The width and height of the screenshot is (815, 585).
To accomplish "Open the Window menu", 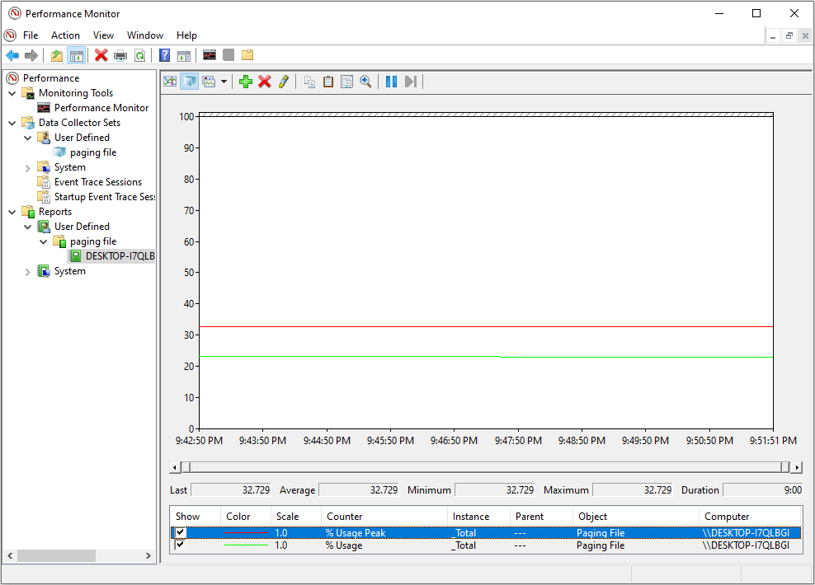I will click(x=145, y=35).
